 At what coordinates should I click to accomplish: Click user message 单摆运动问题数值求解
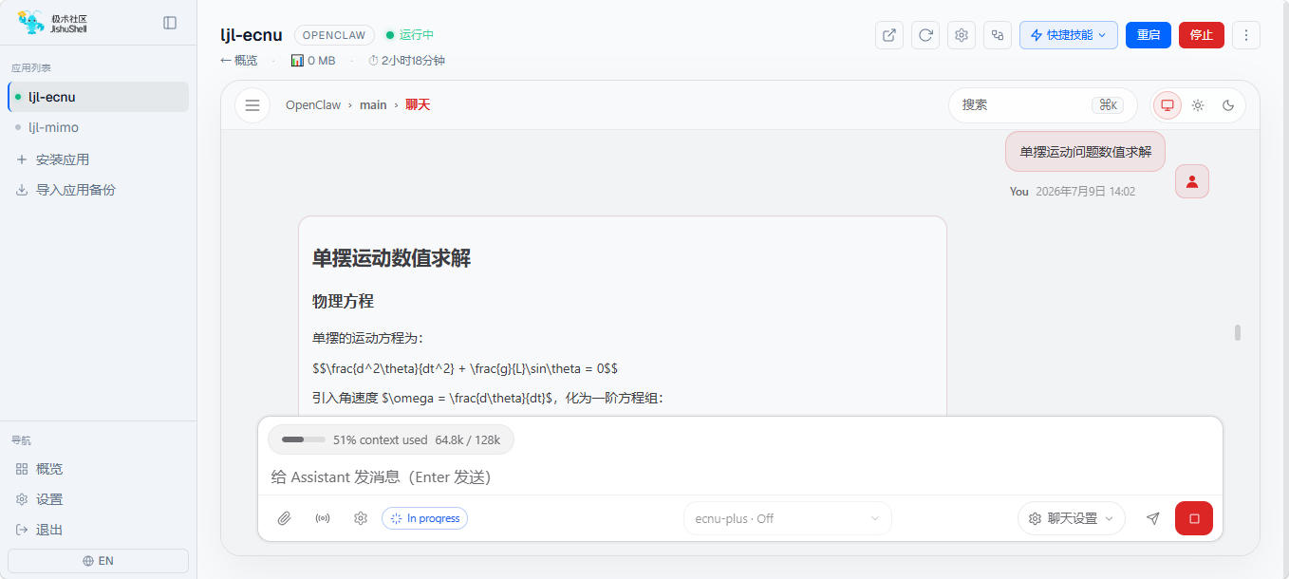pos(1085,152)
